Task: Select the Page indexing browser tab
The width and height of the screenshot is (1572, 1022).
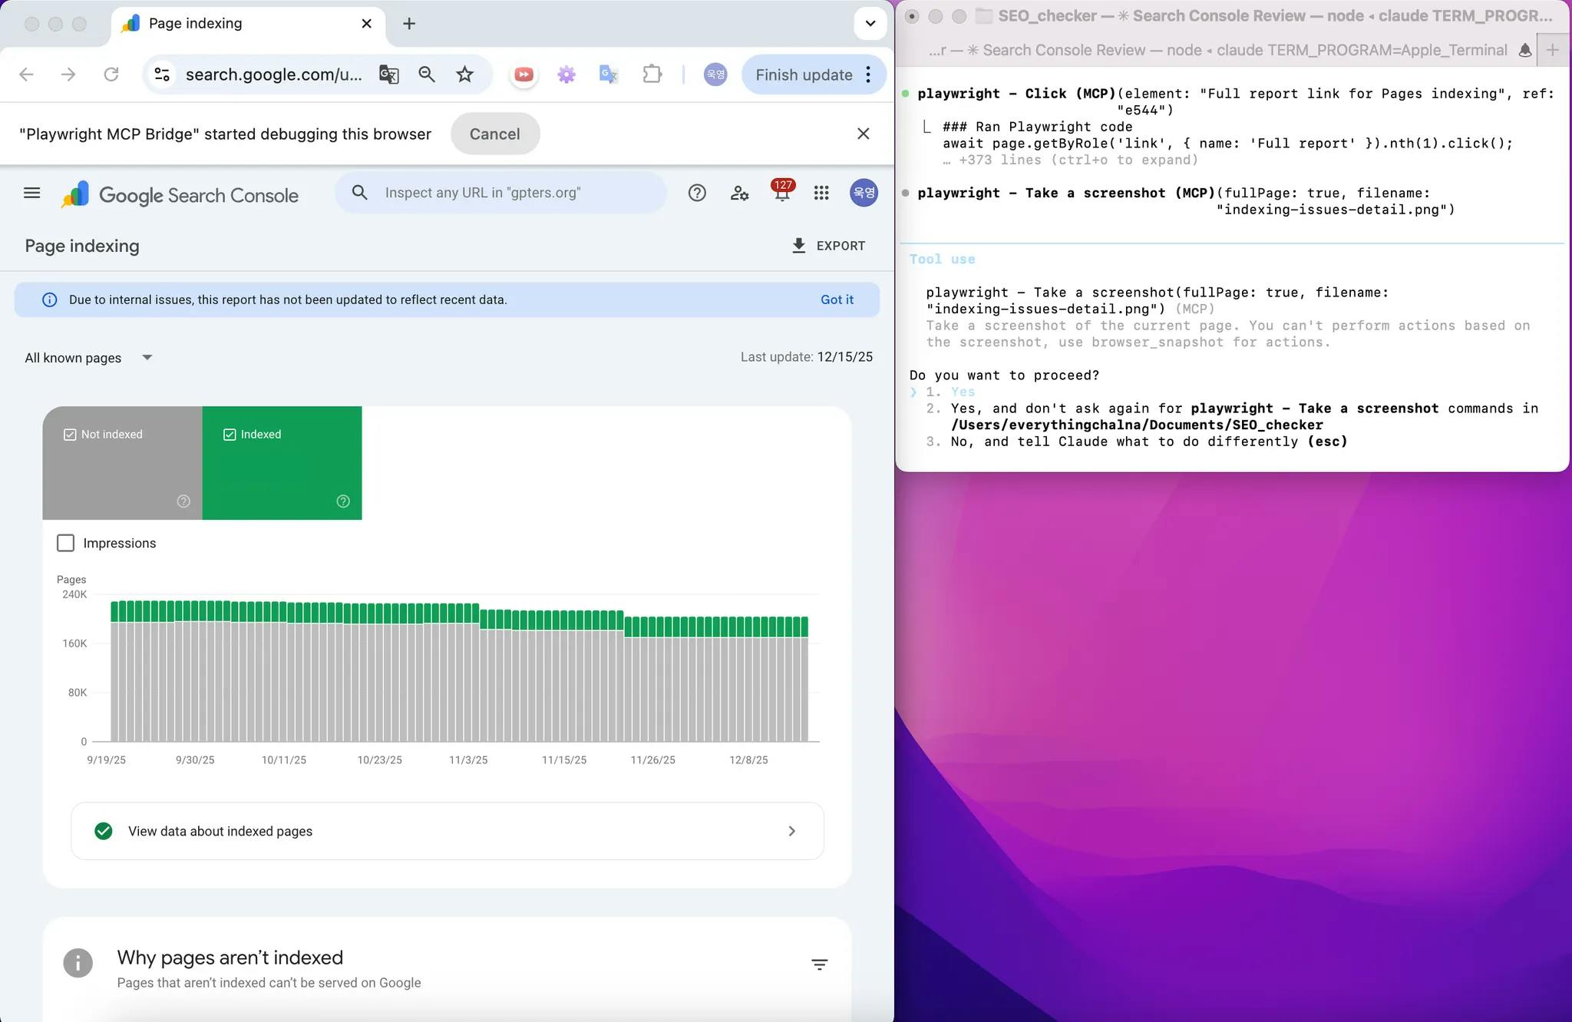Action: click(x=196, y=23)
